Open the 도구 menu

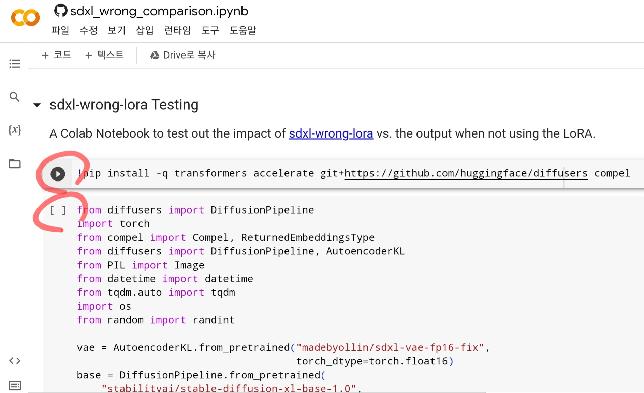coord(210,30)
